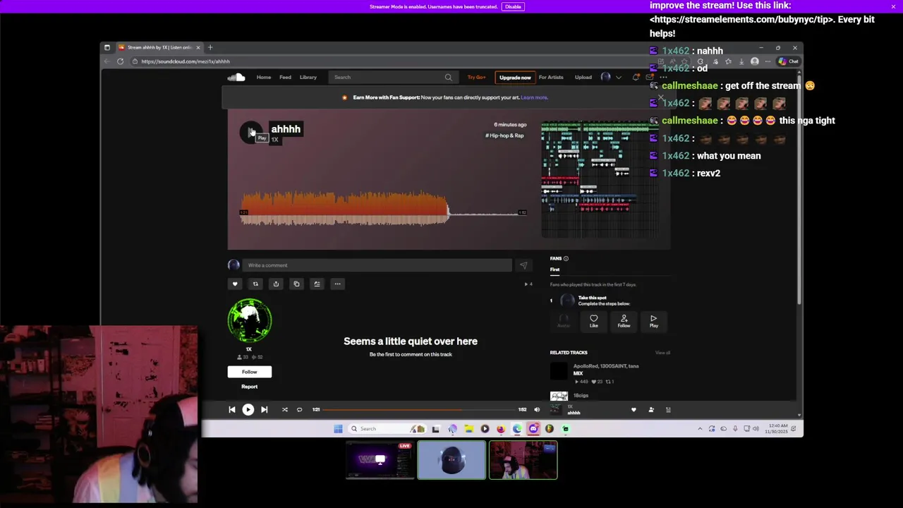Screen dimensions: 903x508
Task: Open the Next up queue icon
Action: coord(668,410)
